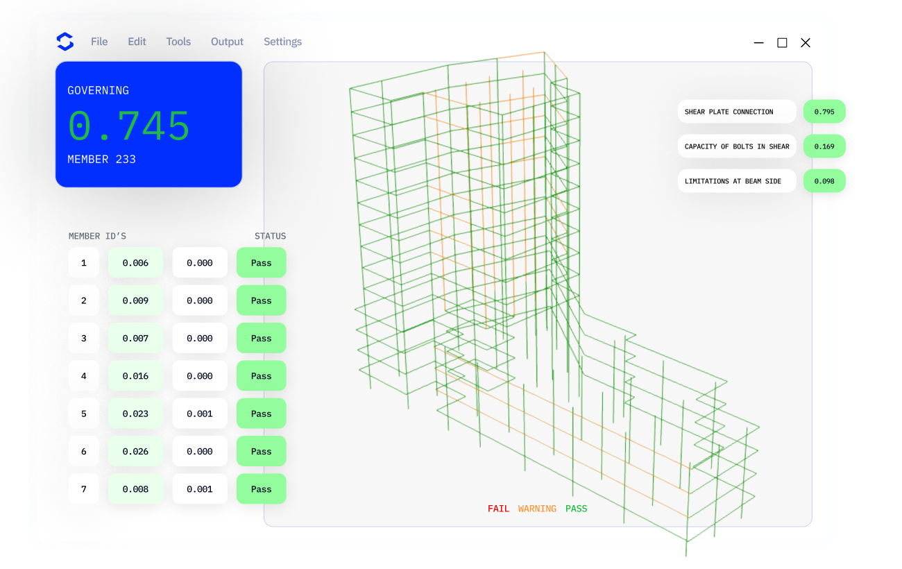The width and height of the screenshot is (902, 569).
Task: Click the Capacity of Bolts in Shear label
Action: point(737,146)
